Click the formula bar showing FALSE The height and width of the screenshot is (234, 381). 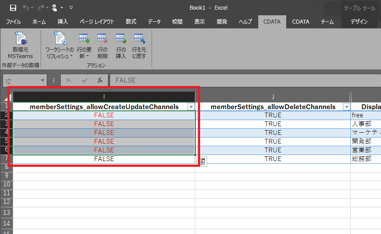pos(246,80)
